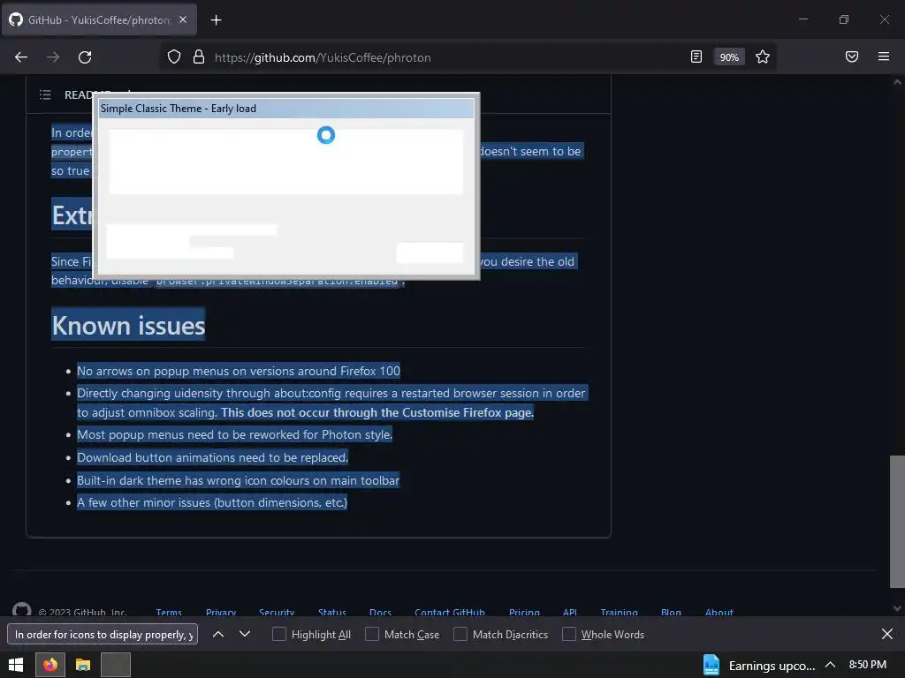Viewport: 905px width, 678px height.
Task: Open the Training footer link
Action: pyautogui.click(x=619, y=612)
